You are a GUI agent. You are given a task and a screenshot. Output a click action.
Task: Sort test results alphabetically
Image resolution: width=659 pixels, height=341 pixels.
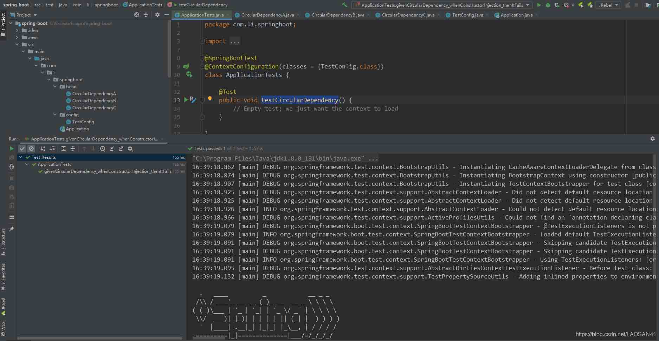[43, 149]
